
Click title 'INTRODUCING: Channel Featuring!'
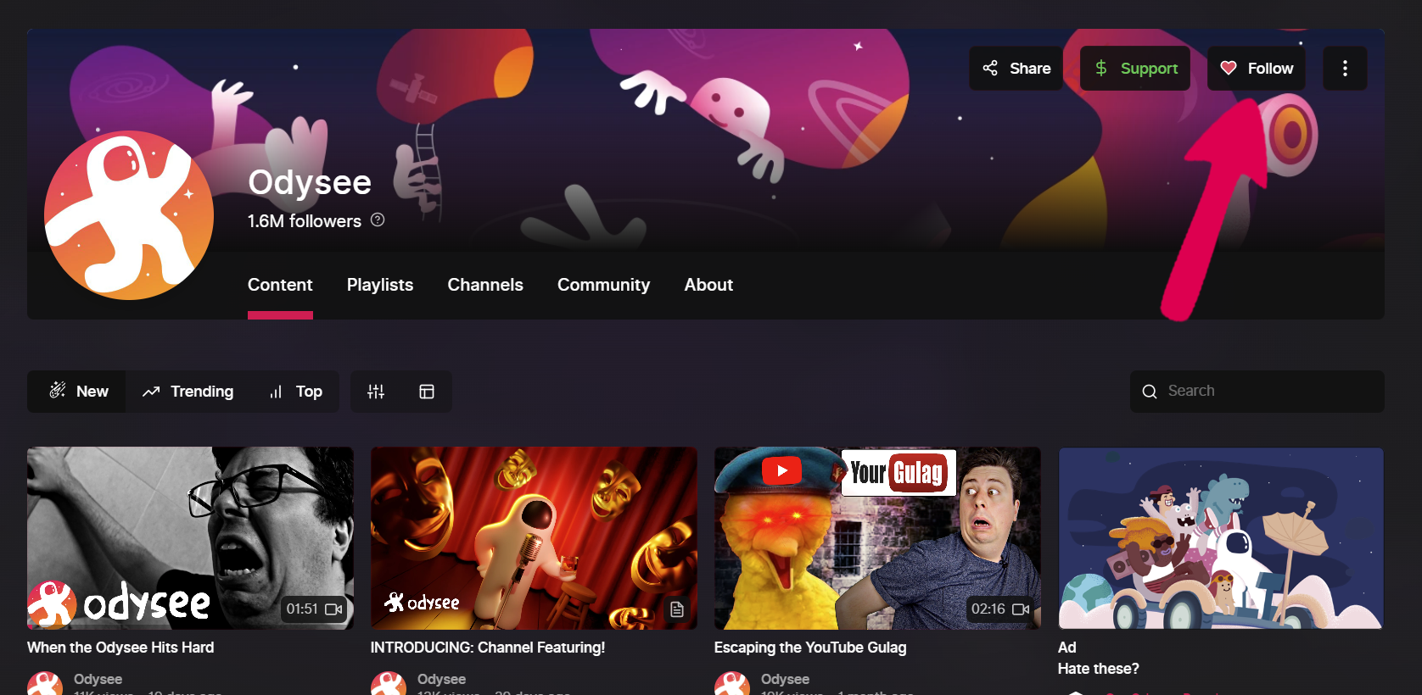click(488, 648)
